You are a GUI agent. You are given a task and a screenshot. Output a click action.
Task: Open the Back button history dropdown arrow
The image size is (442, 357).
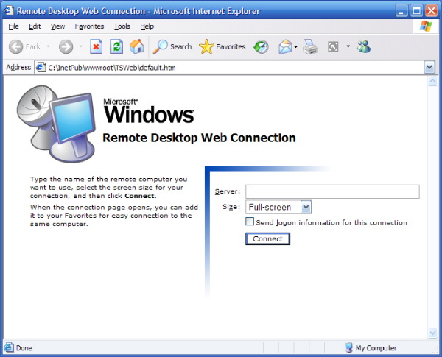(x=48, y=46)
